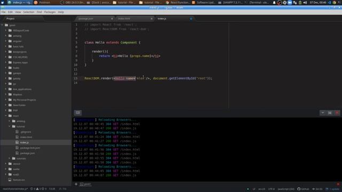The width and height of the screenshot is (342, 192).
Task: Open Git panel from status bar
Action: [317, 189]
